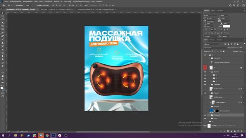Select the Eraser tool

3,49
